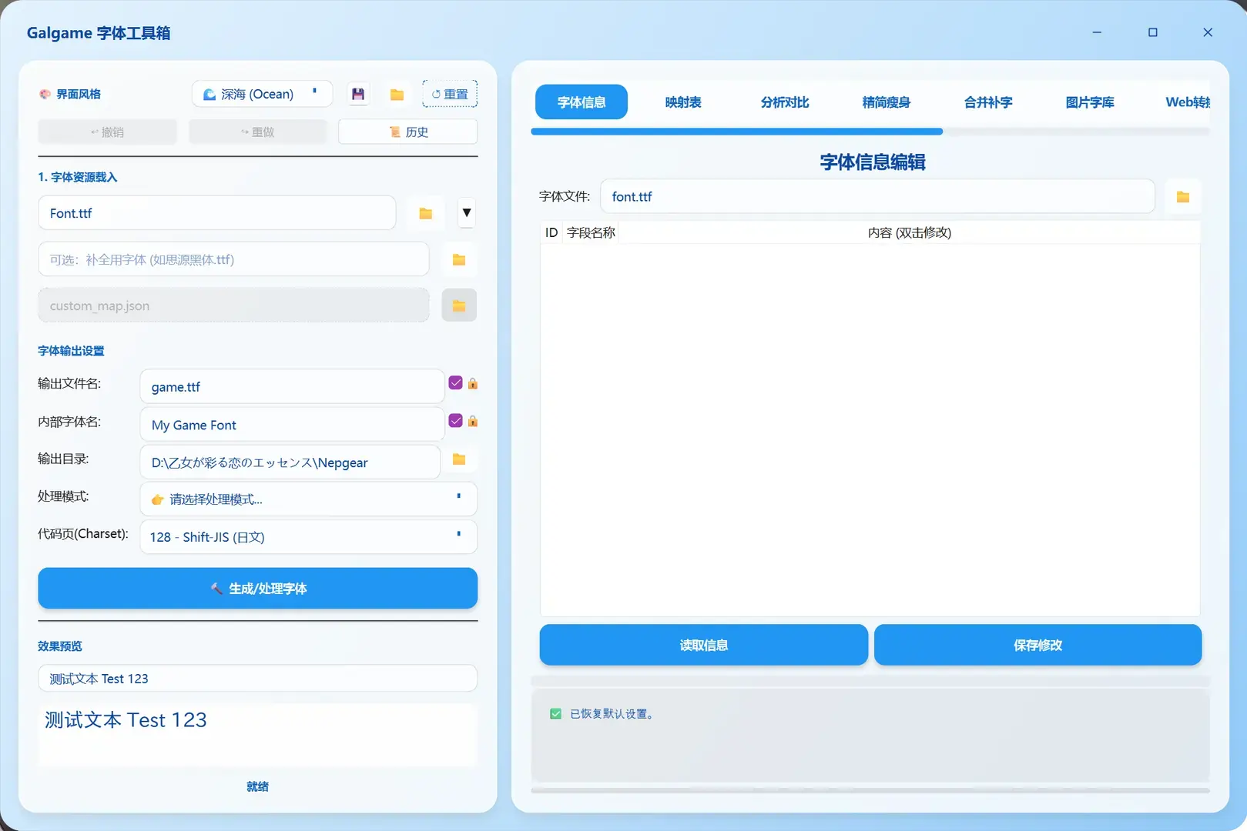Open the 深海 (Ocean) theme dropdown
1247x831 pixels.
(x=262, y=94)
